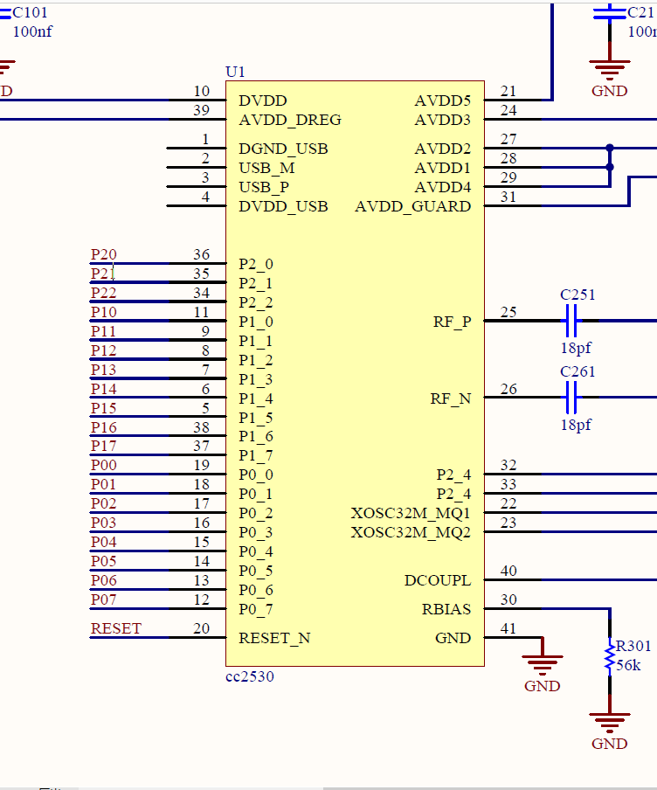Select net label P11
This screenshot has width=657, height=790.
tap(104, 331)
